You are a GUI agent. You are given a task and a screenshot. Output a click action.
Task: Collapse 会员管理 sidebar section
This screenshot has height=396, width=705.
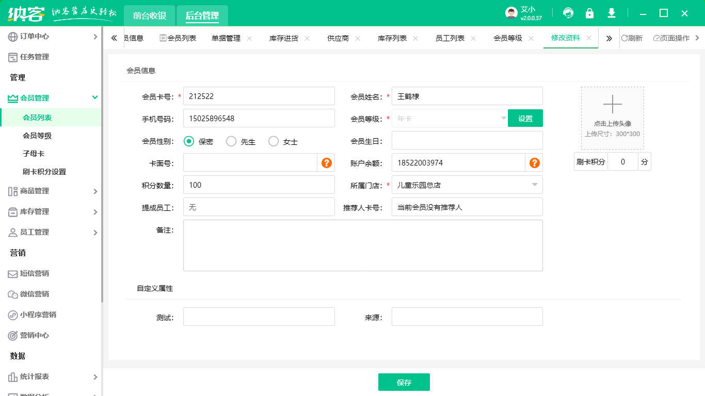click(x=51, y=98)
